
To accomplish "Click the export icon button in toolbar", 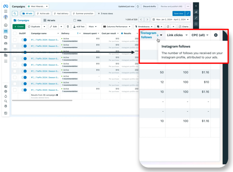I will pos(168,27).
